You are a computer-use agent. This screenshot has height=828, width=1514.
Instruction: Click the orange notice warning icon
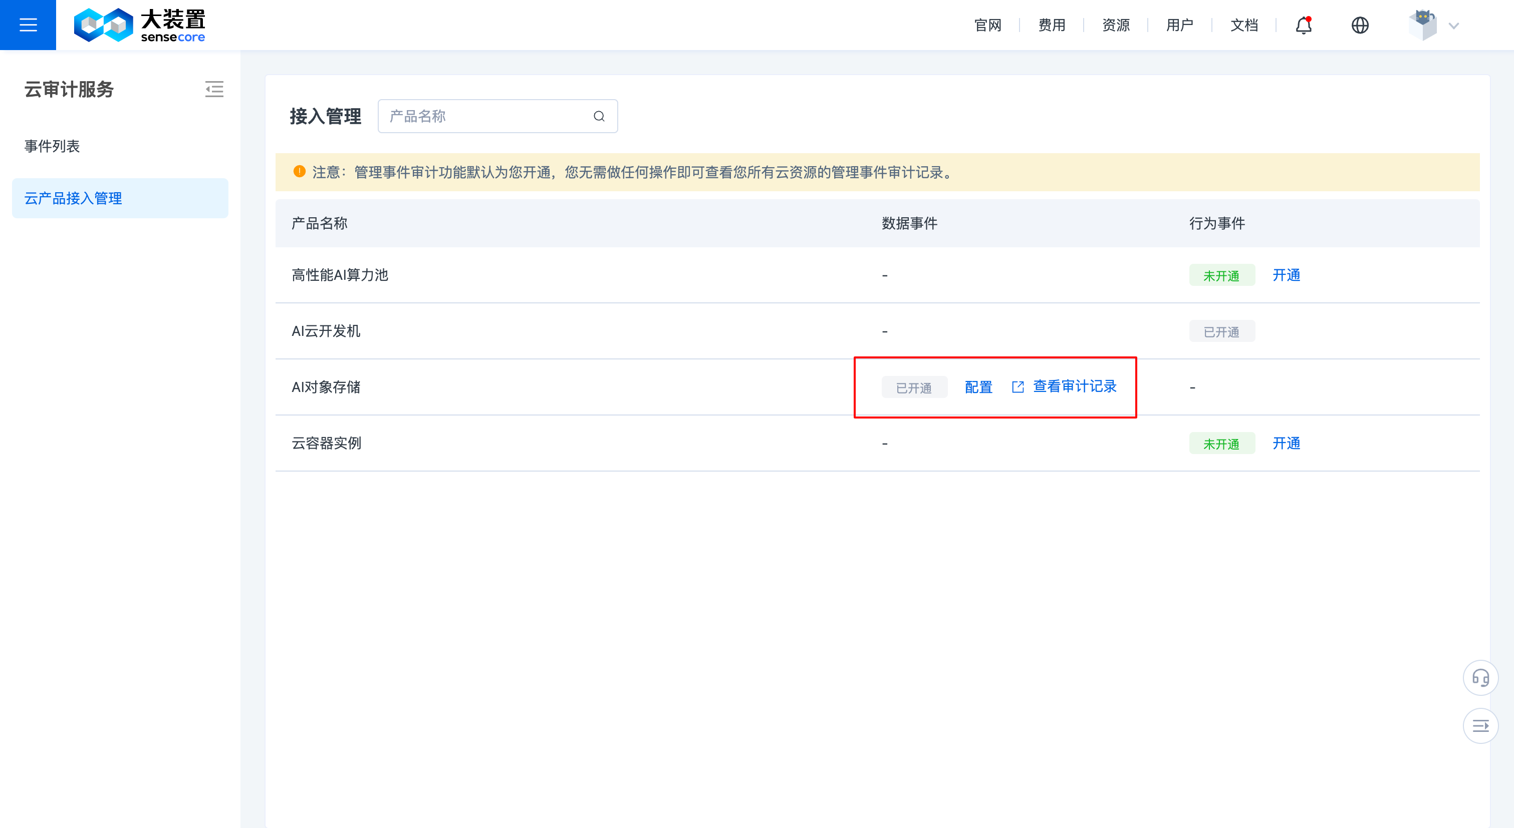[x=299, y=172]
